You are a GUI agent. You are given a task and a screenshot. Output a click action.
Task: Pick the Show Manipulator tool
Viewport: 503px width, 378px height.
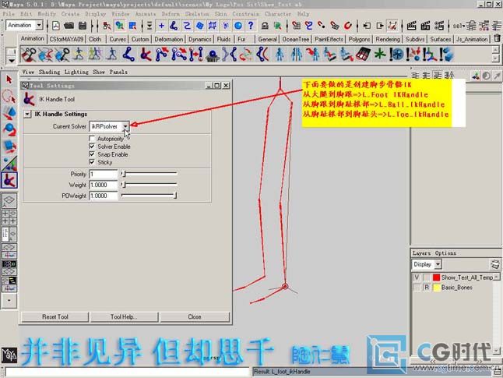[9, 163]
